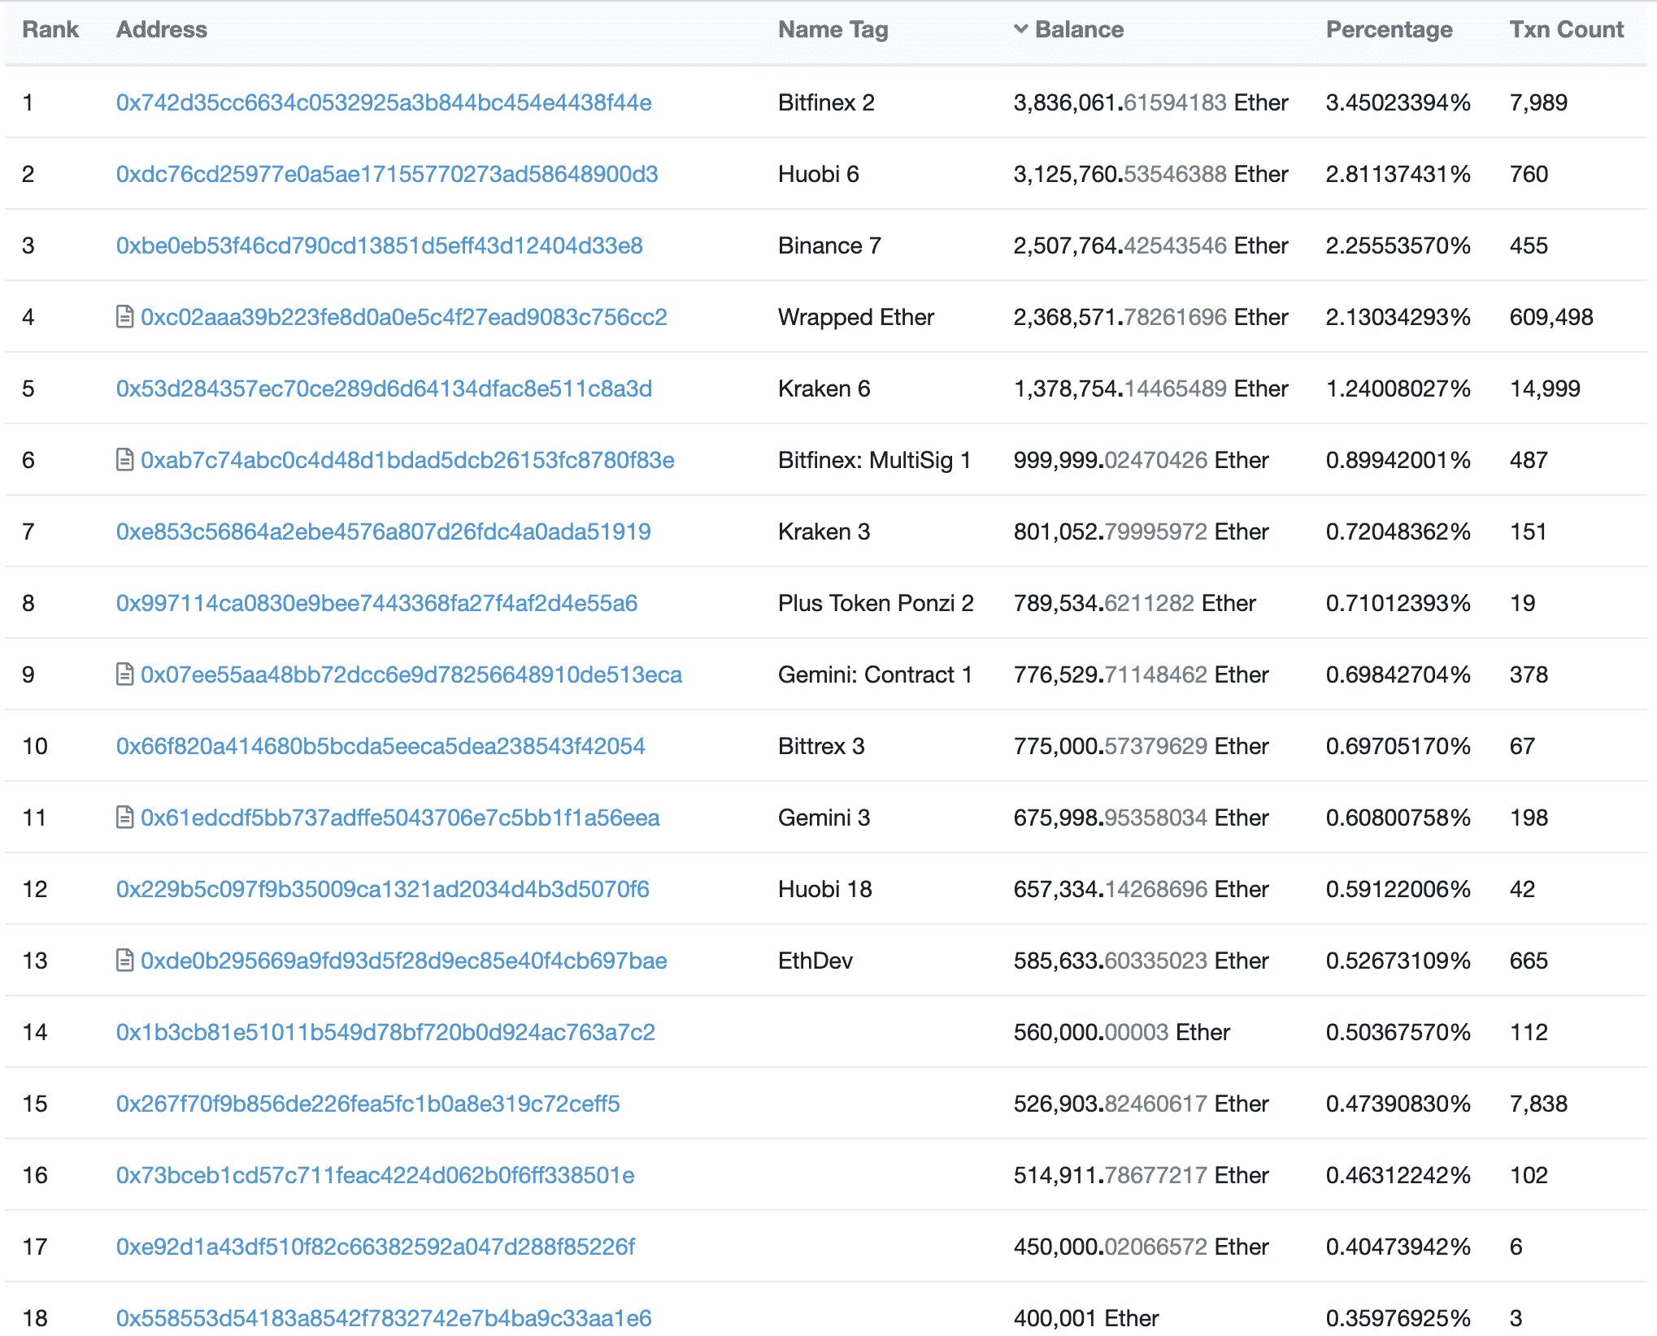Select the 'Kraken 3' name tag
1657x1336 pixels.
[824, 531]
